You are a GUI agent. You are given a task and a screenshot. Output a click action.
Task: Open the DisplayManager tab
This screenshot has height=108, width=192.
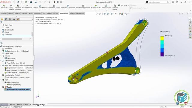[x=18, y=19]
